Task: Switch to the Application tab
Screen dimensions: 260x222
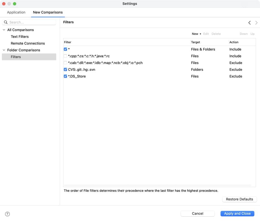Action: pyautogui.click(x=16, y=12)
